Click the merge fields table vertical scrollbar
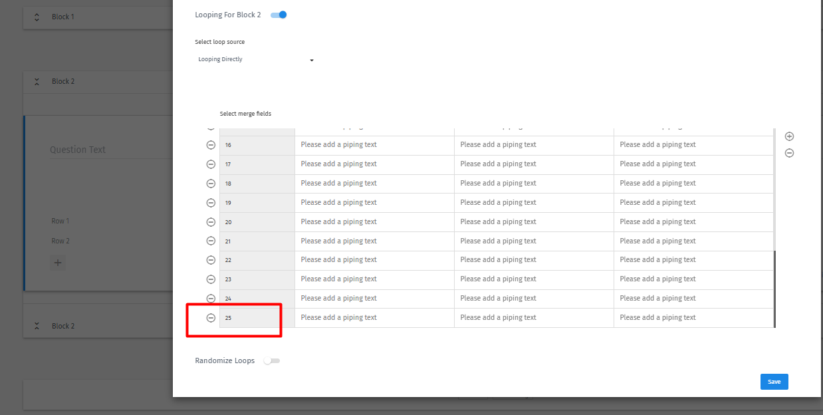Viewport: 823px width, 415px height. pyautogui.click(x=774, y=289)
